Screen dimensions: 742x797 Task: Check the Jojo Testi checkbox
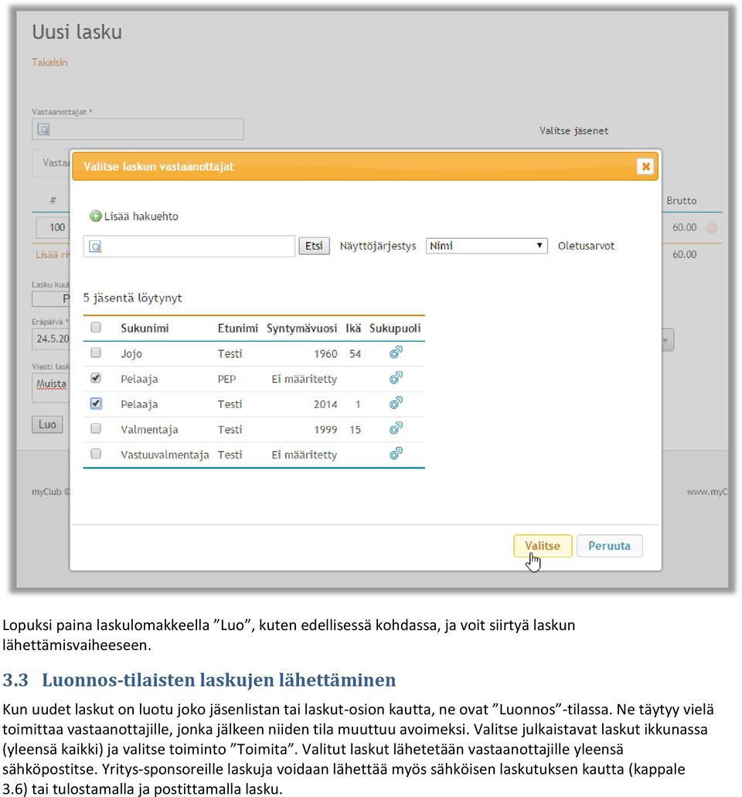click(x=96, y=353)
